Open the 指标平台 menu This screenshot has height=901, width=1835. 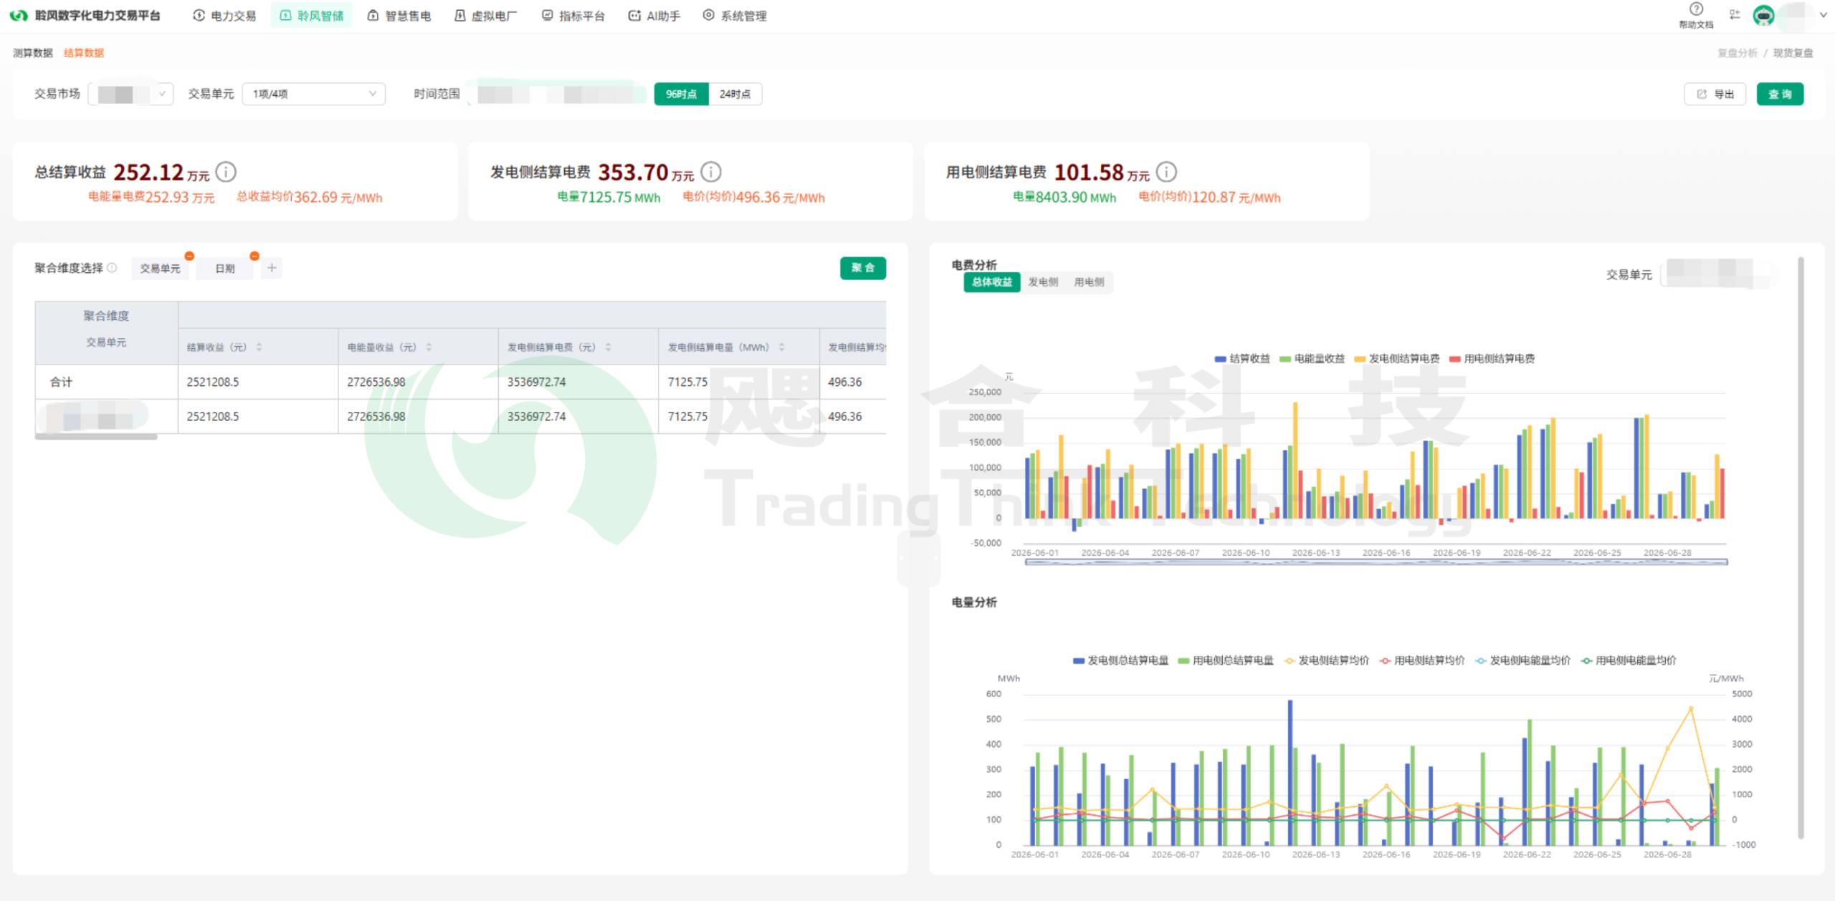point(573,16)
